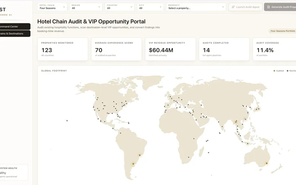Click the document icon on Generate Audit Proposal

coord(269,7)
